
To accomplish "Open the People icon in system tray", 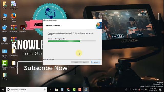I will (x=126, y=90).
